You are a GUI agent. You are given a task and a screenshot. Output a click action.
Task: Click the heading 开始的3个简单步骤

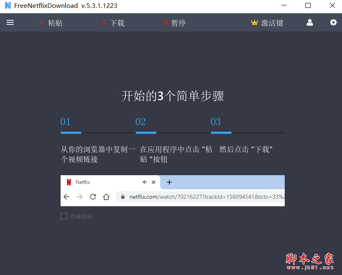173,96
